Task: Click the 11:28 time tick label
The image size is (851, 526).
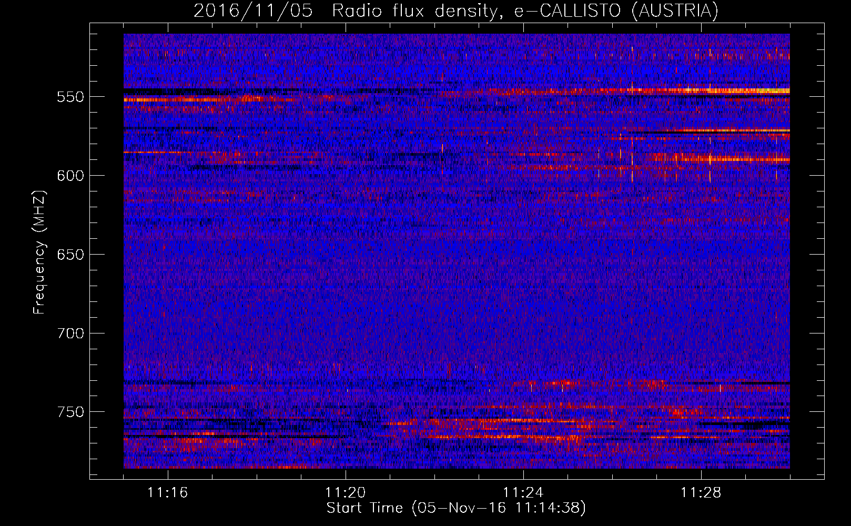Action: 701,493
